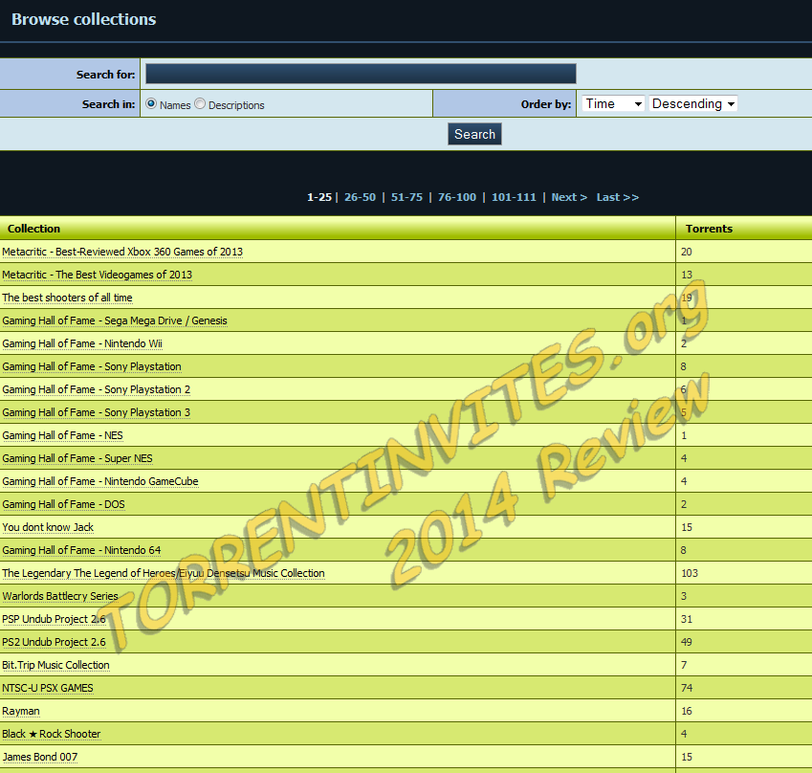Open You dont know Jack collection
The width and height of the screenshot is (812, 773).
48,527
